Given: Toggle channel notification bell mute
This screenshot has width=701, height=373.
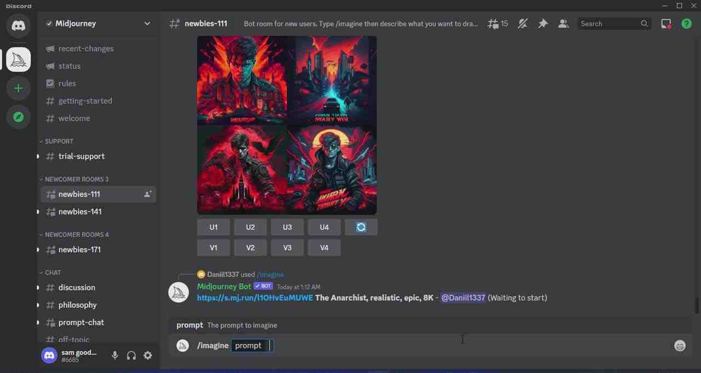Looking at the screenshot, I should (x=522, y=24).
